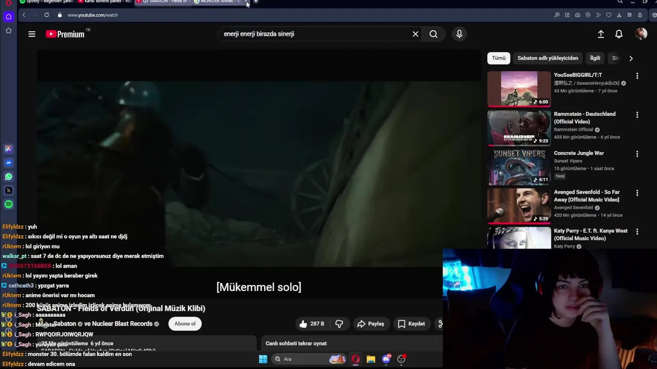The width and height of the screenshot is (657, 369).
Task: Switch to the Spotify browser tab
Action: coord(46,2)
